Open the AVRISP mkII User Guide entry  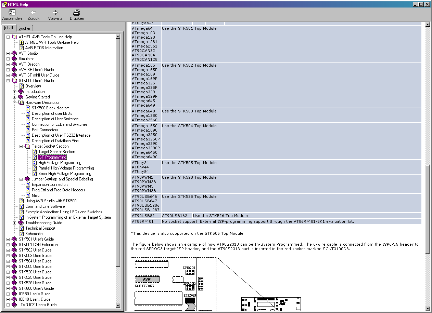tap(39, 75)
